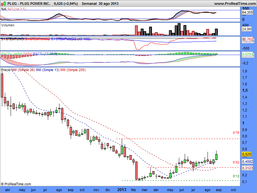257x193 pixels.
Task: Click the -500 axis label
Action: (245, 48)
